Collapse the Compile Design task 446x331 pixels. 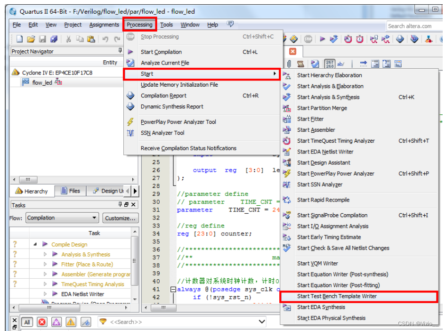tap(35, 244)
